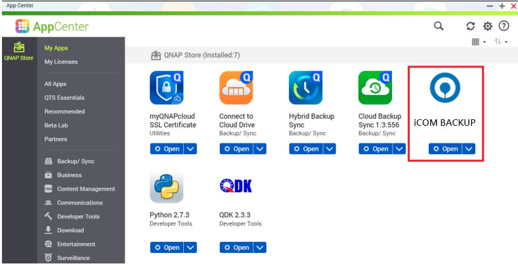Screen dimensions: 518x270
Task: Open view mode grid dropdown
Action: pyautogui.click(x=479, y=42)
